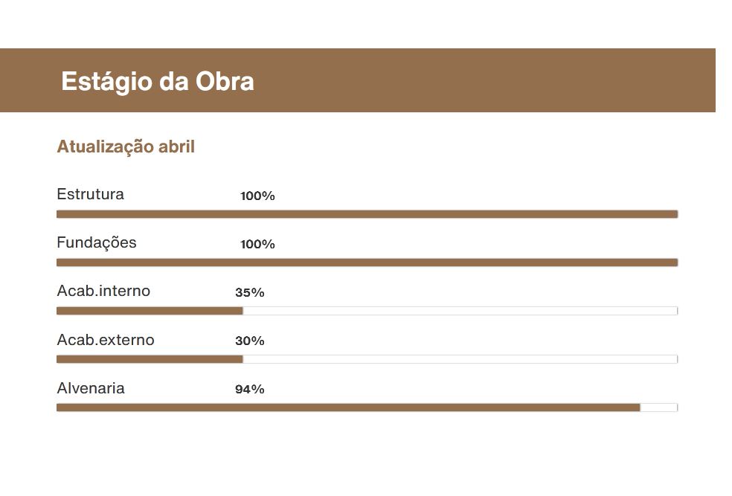Click the Acab.interno 35% value
Image resolution: width=732 pixels, height=496 pixels.
(x=250, y=292)
